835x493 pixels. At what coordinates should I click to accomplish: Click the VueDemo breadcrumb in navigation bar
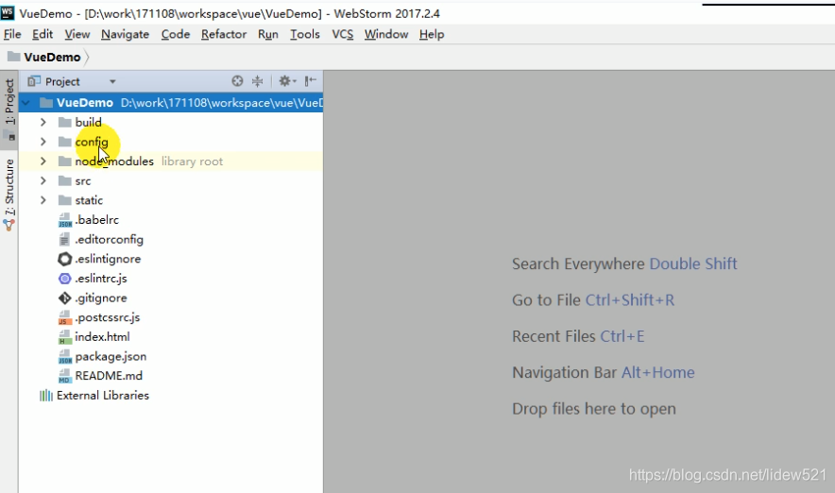point(52,57)
